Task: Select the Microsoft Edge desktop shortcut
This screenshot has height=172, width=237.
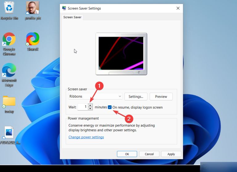Action: [9, 75]
